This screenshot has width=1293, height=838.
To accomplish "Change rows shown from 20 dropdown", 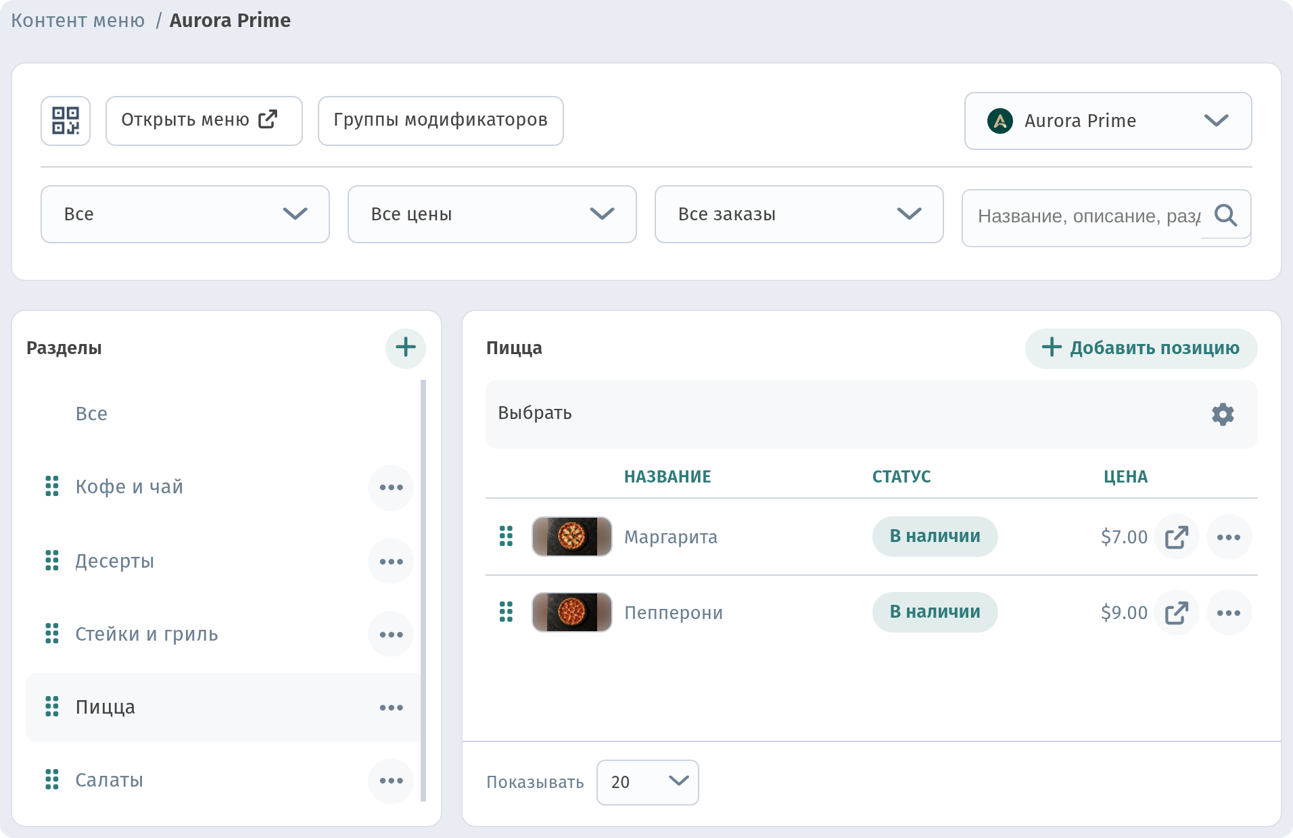I will (x=648, y=783).
